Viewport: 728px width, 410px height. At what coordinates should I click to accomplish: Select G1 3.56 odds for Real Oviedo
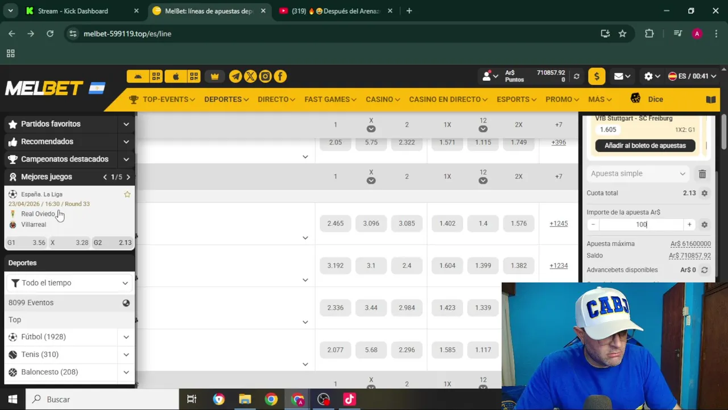coord(26,243)
